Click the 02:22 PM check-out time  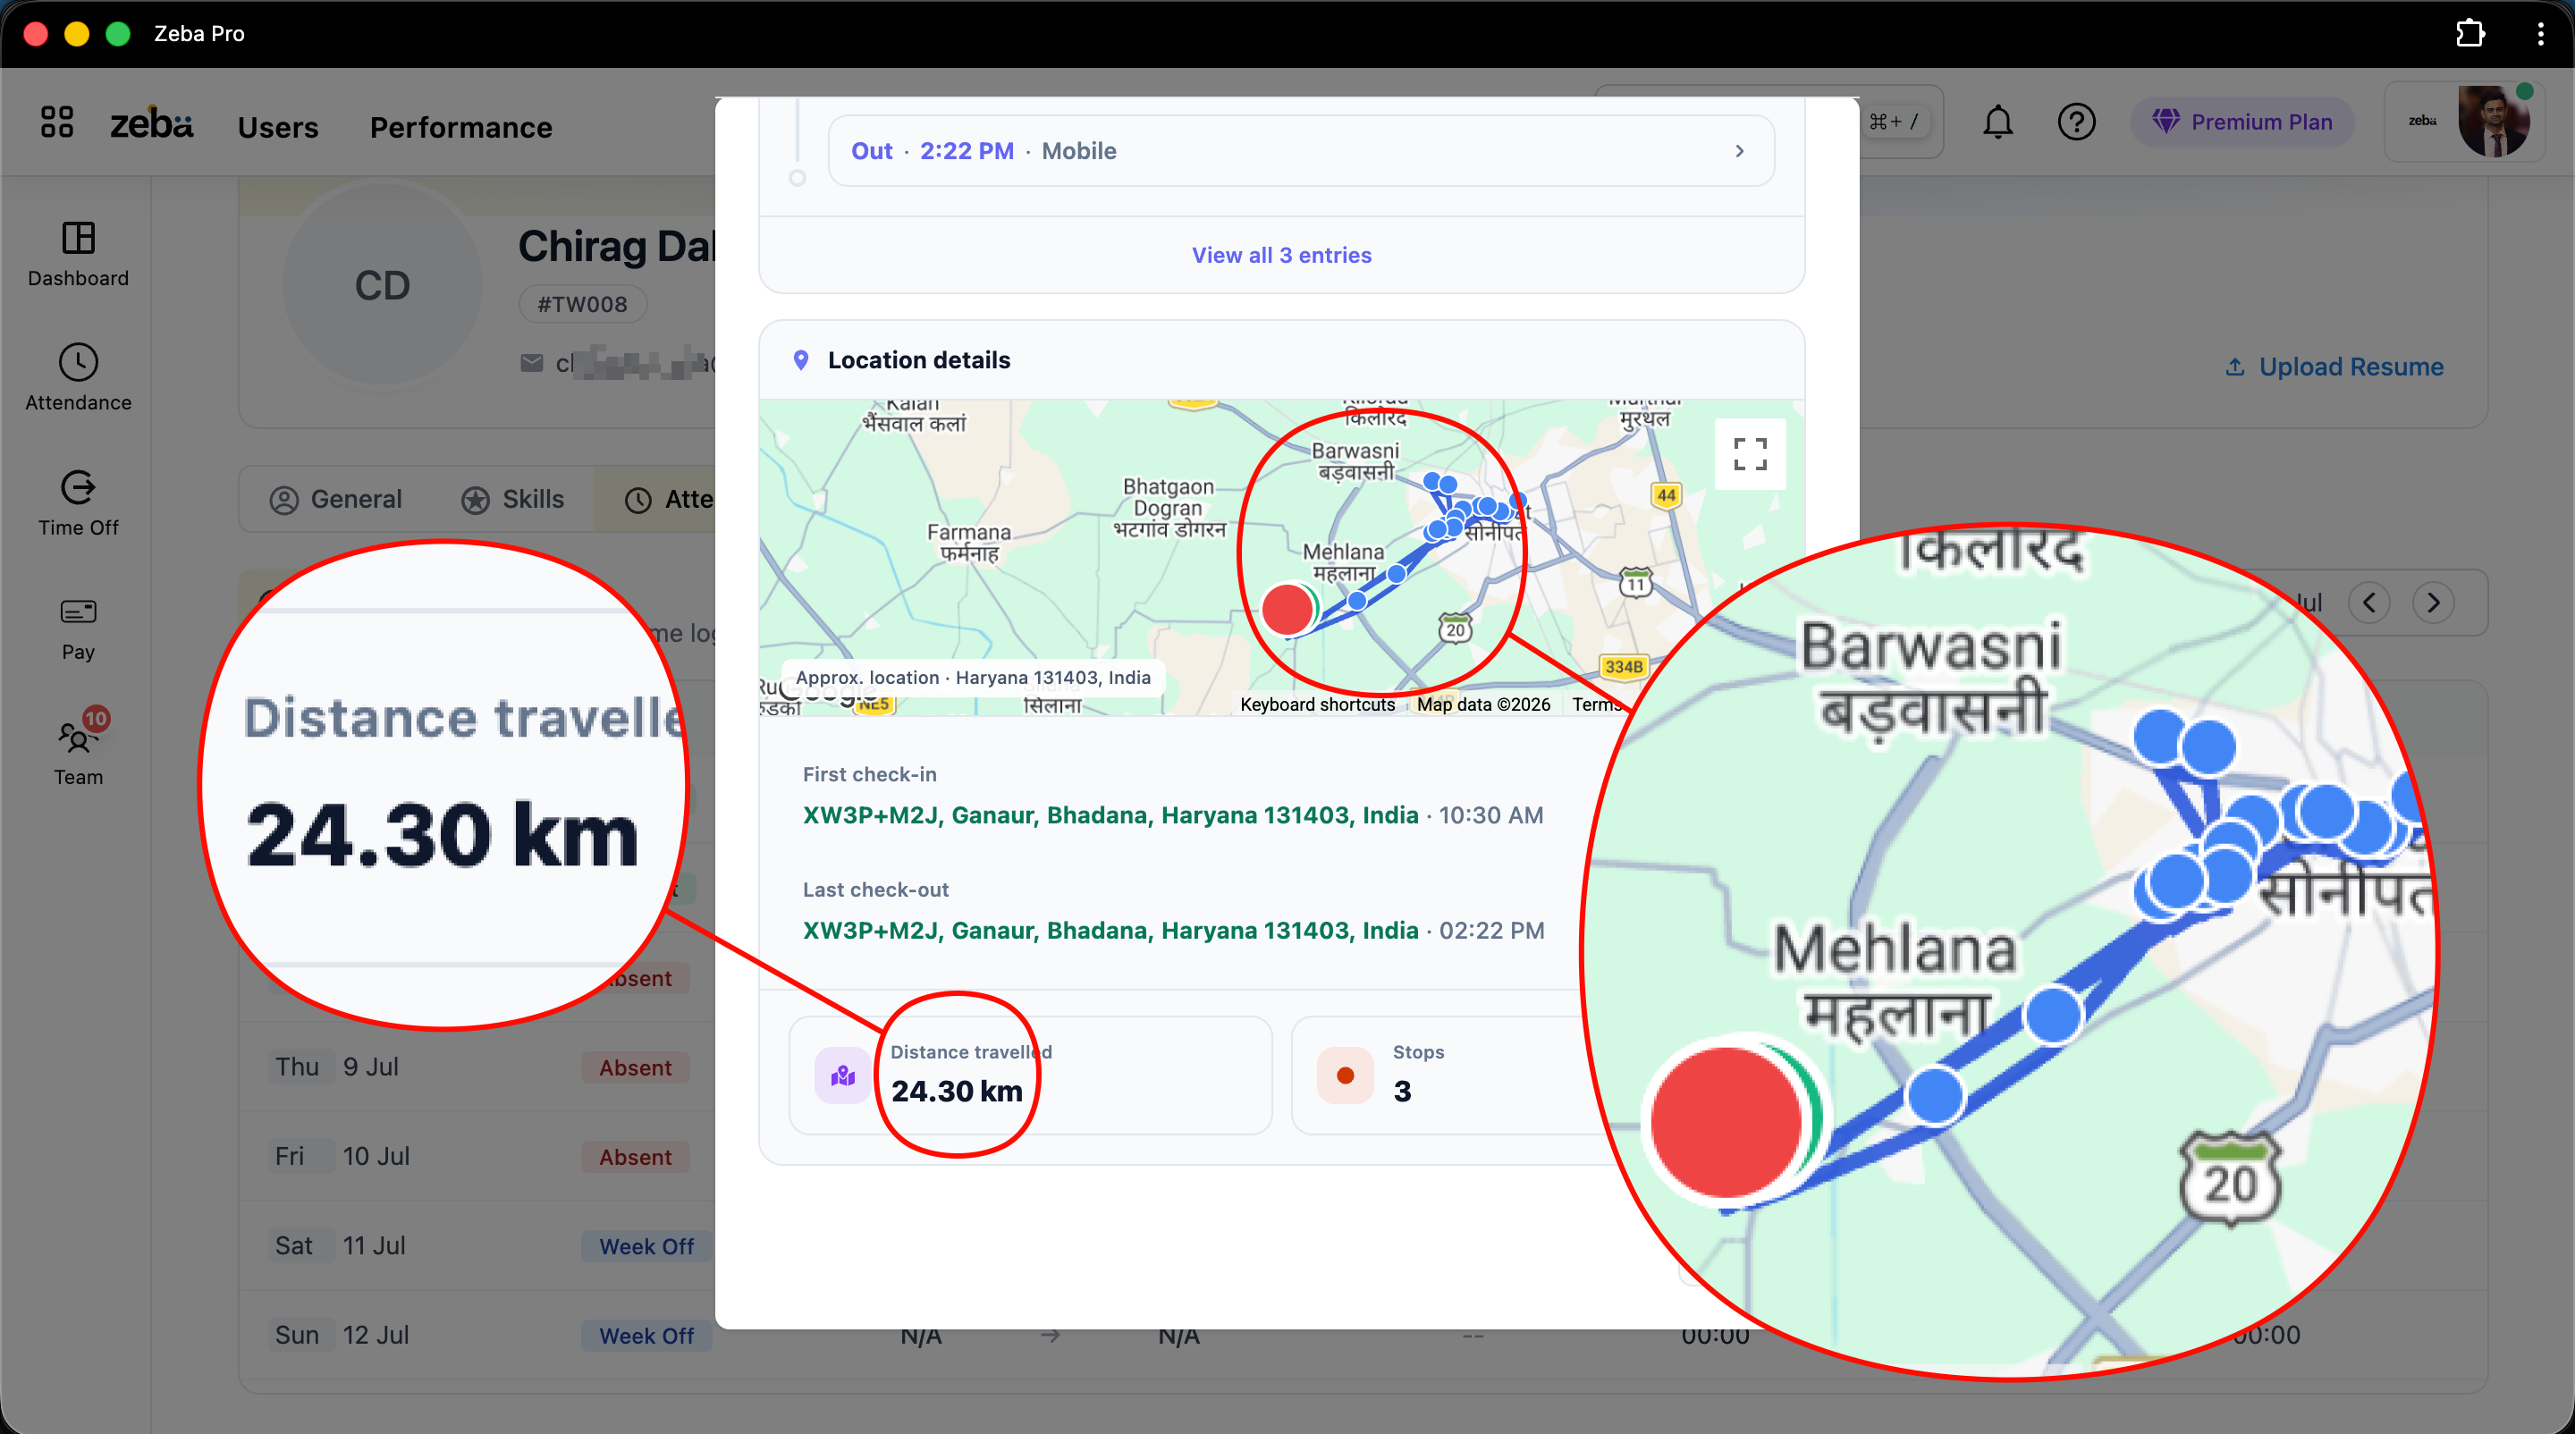click(1491, 932)
